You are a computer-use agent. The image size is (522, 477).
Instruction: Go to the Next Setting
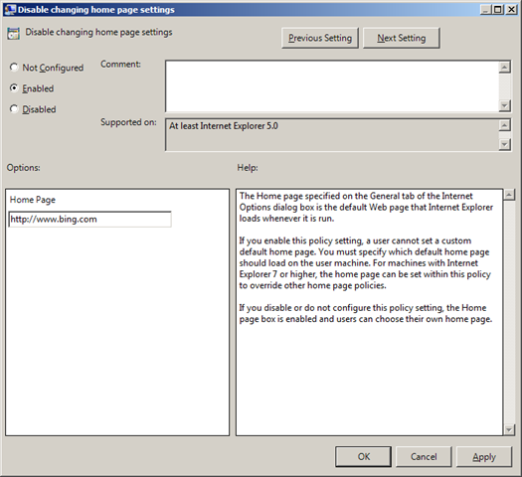tap(401, 38)
